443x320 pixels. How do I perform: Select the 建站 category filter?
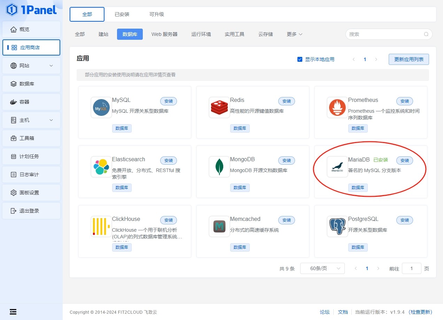[103, 34]
